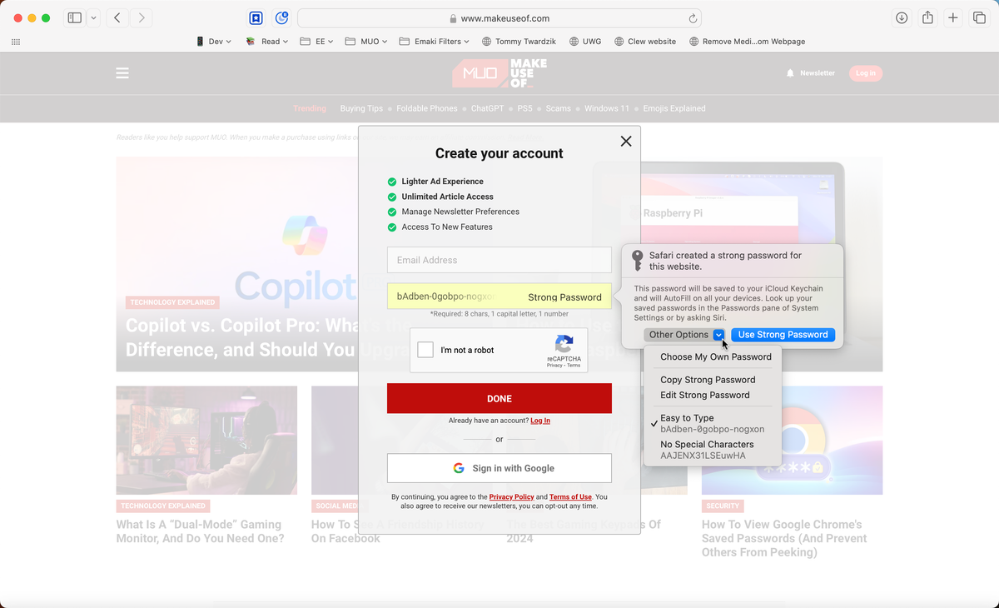Open the Terms of Use link

(x=570, y=497)
